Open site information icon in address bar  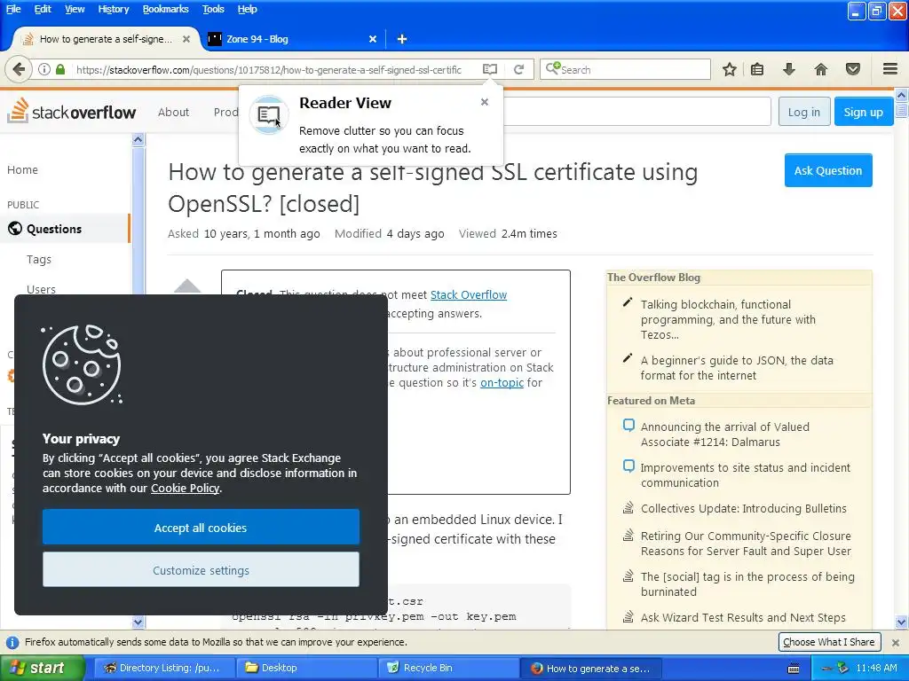44,69
